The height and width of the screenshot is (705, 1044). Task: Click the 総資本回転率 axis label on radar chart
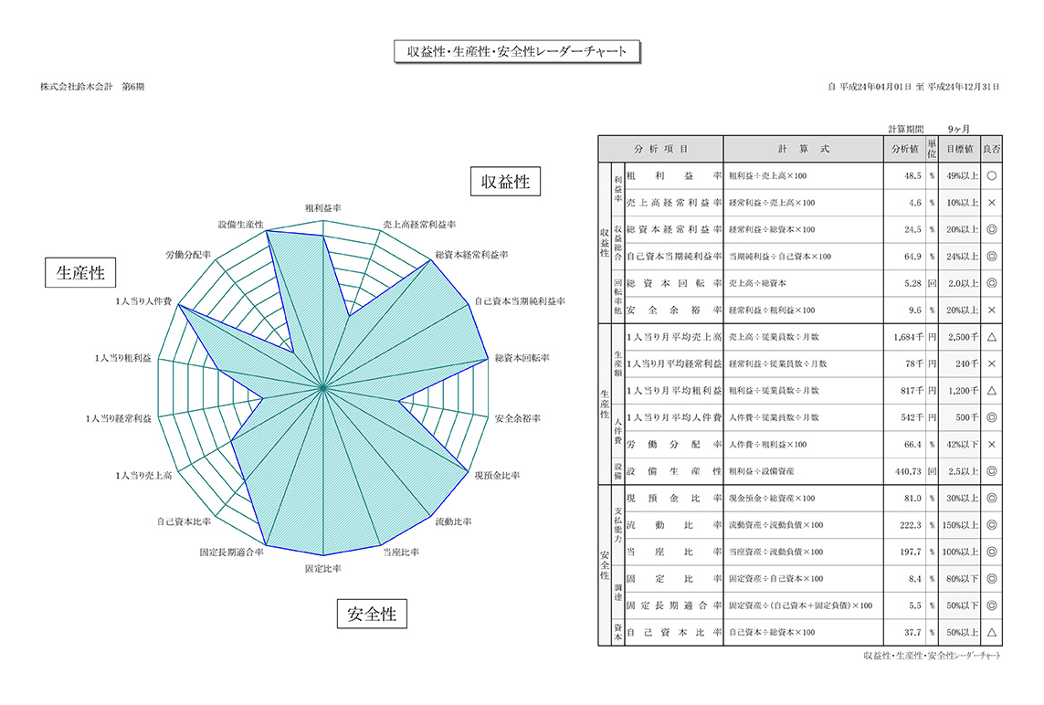click(521, 359)
